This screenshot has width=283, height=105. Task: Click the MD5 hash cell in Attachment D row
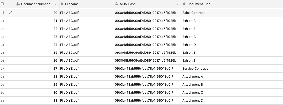[147, 100]
